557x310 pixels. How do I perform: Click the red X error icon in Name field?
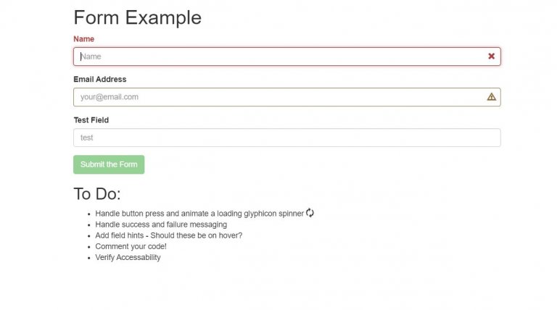click(x=491, y=56)
